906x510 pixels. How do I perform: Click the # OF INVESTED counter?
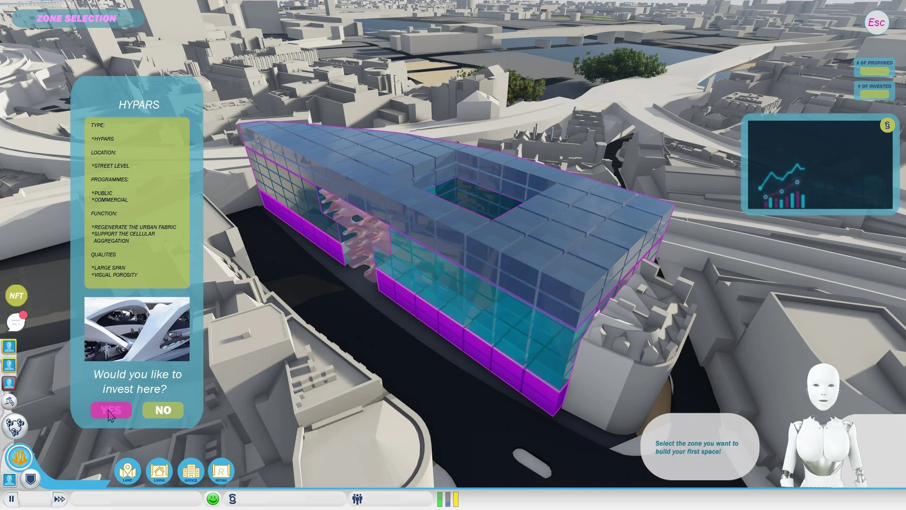point(874,90)
